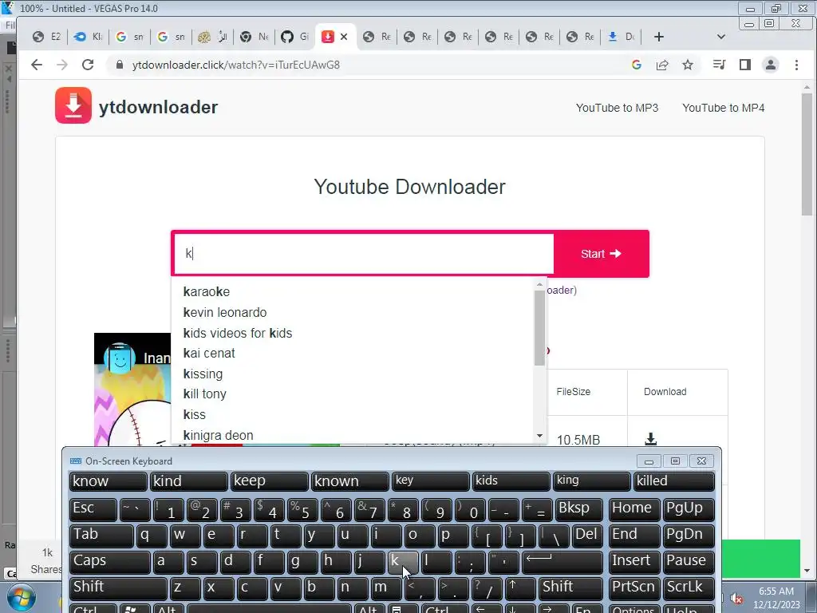Viewport: 817px width, 613px height.
Task: Toggle Caps key on on-screen keyboard
Action: point(110,562)
